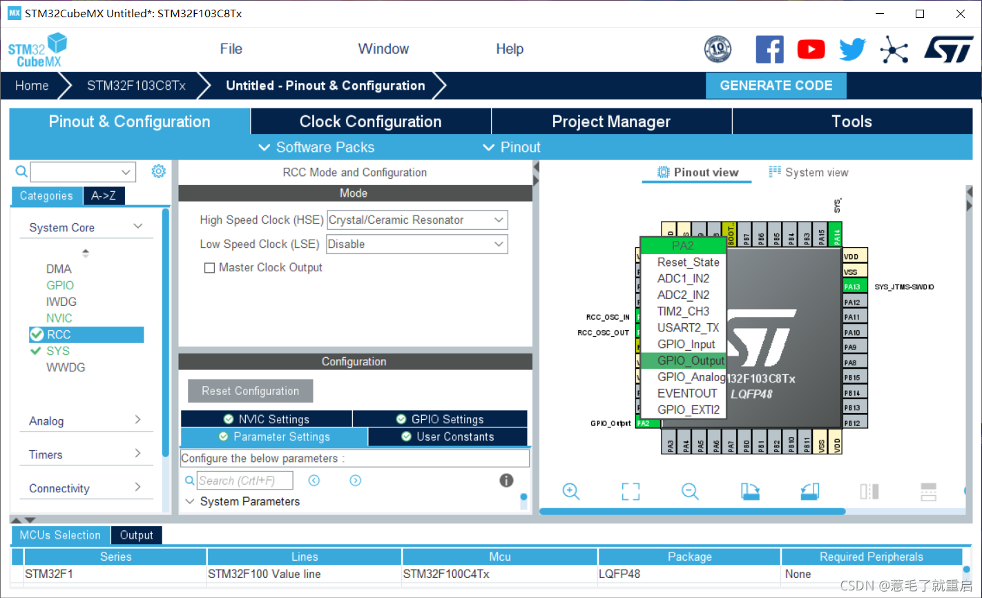Open NVIC Settings tab
This screenshot has width=982, height=598.
pos(267,419)
